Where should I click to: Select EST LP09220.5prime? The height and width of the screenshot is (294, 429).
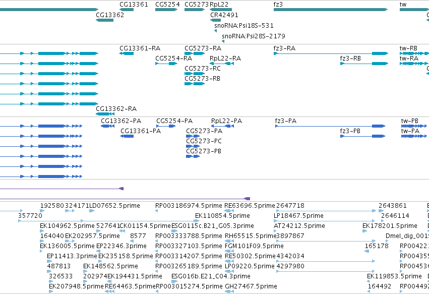(x=250, y=266)
